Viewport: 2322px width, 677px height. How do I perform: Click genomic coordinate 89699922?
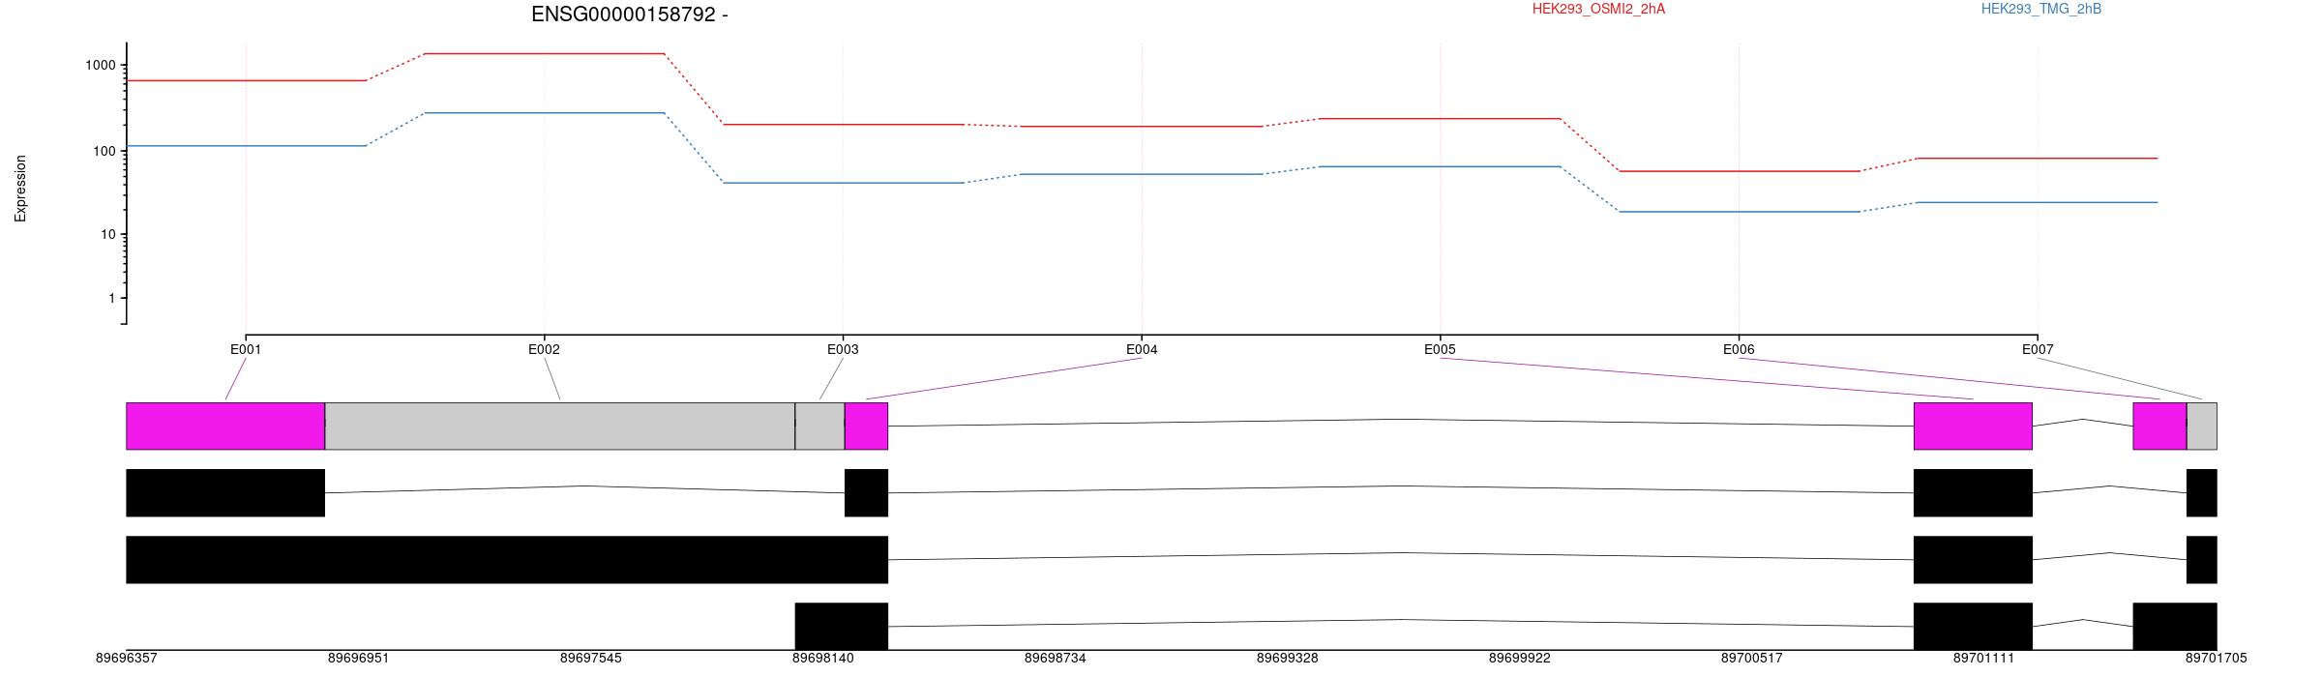1520,658
